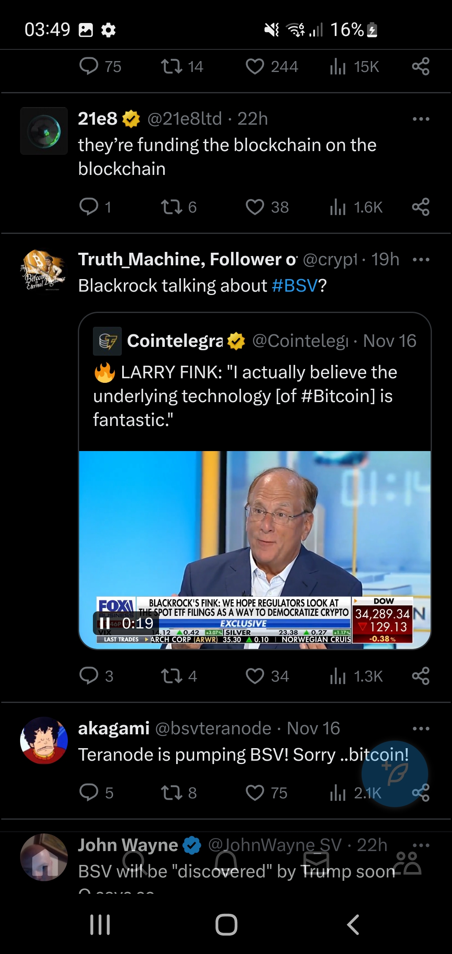Open the #BSV hashtag link
This screenshot has width=452, height=954.
point(295,286)
